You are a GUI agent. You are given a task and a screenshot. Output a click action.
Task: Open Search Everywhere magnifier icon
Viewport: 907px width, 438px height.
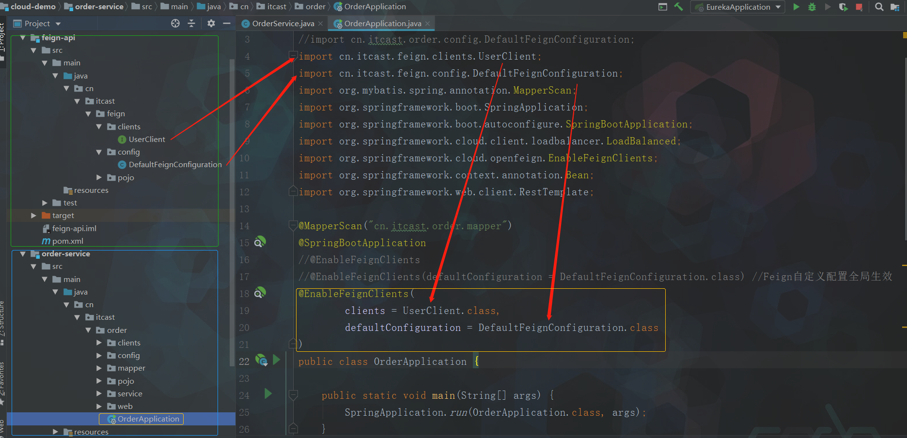point(879,7)
